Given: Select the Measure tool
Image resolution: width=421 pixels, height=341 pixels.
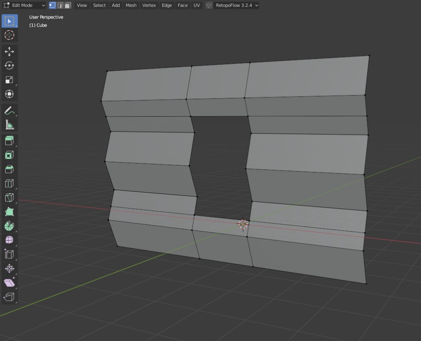Looking at the screenshot, I should pos(9,124).
